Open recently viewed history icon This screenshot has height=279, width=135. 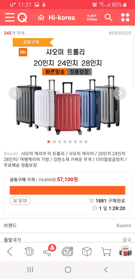pos(29,252)
